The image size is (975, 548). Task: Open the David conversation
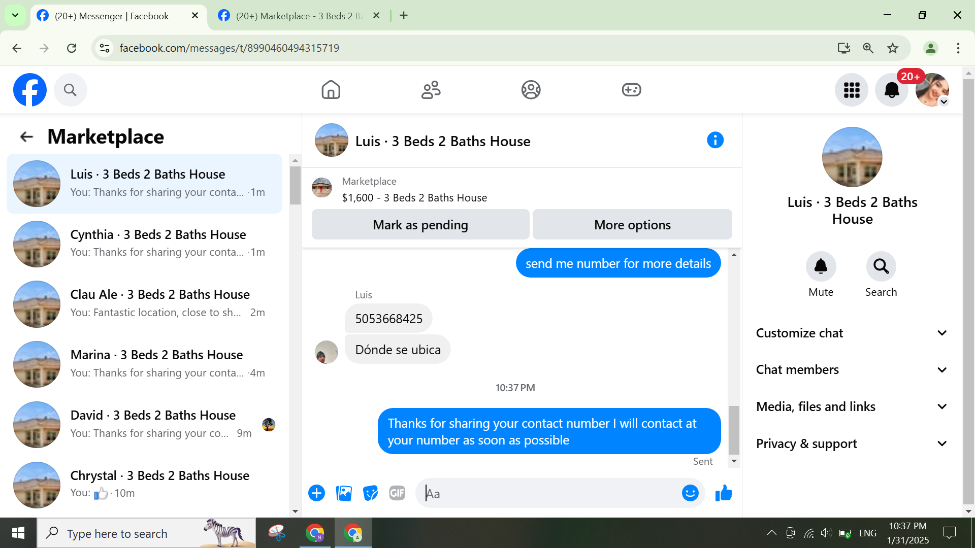tap(144, 425)
